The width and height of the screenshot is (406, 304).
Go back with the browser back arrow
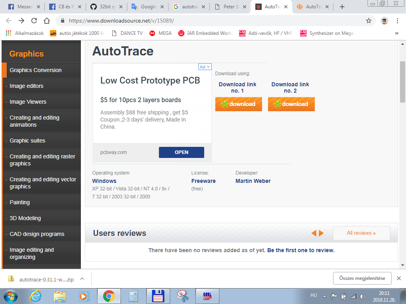pyautogui.click(x=9, y=21)
